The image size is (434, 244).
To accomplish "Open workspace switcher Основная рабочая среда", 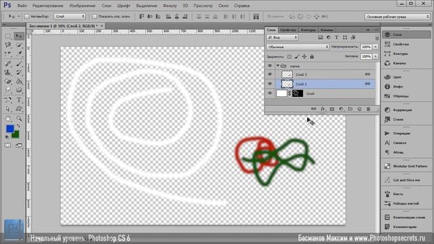I will pyautogui.click(x=397, y=17).
